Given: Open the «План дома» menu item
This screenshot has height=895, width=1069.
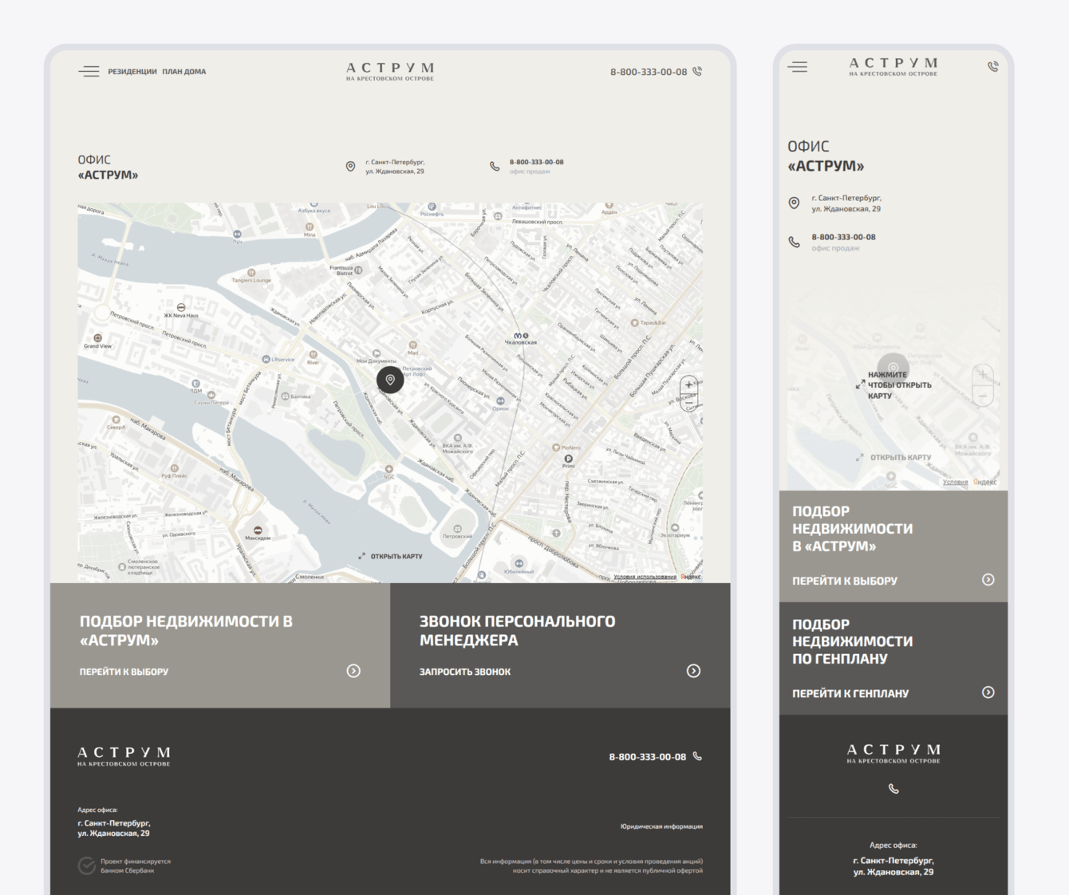Looking at the screenshot, I should click(x=184, y=72).
